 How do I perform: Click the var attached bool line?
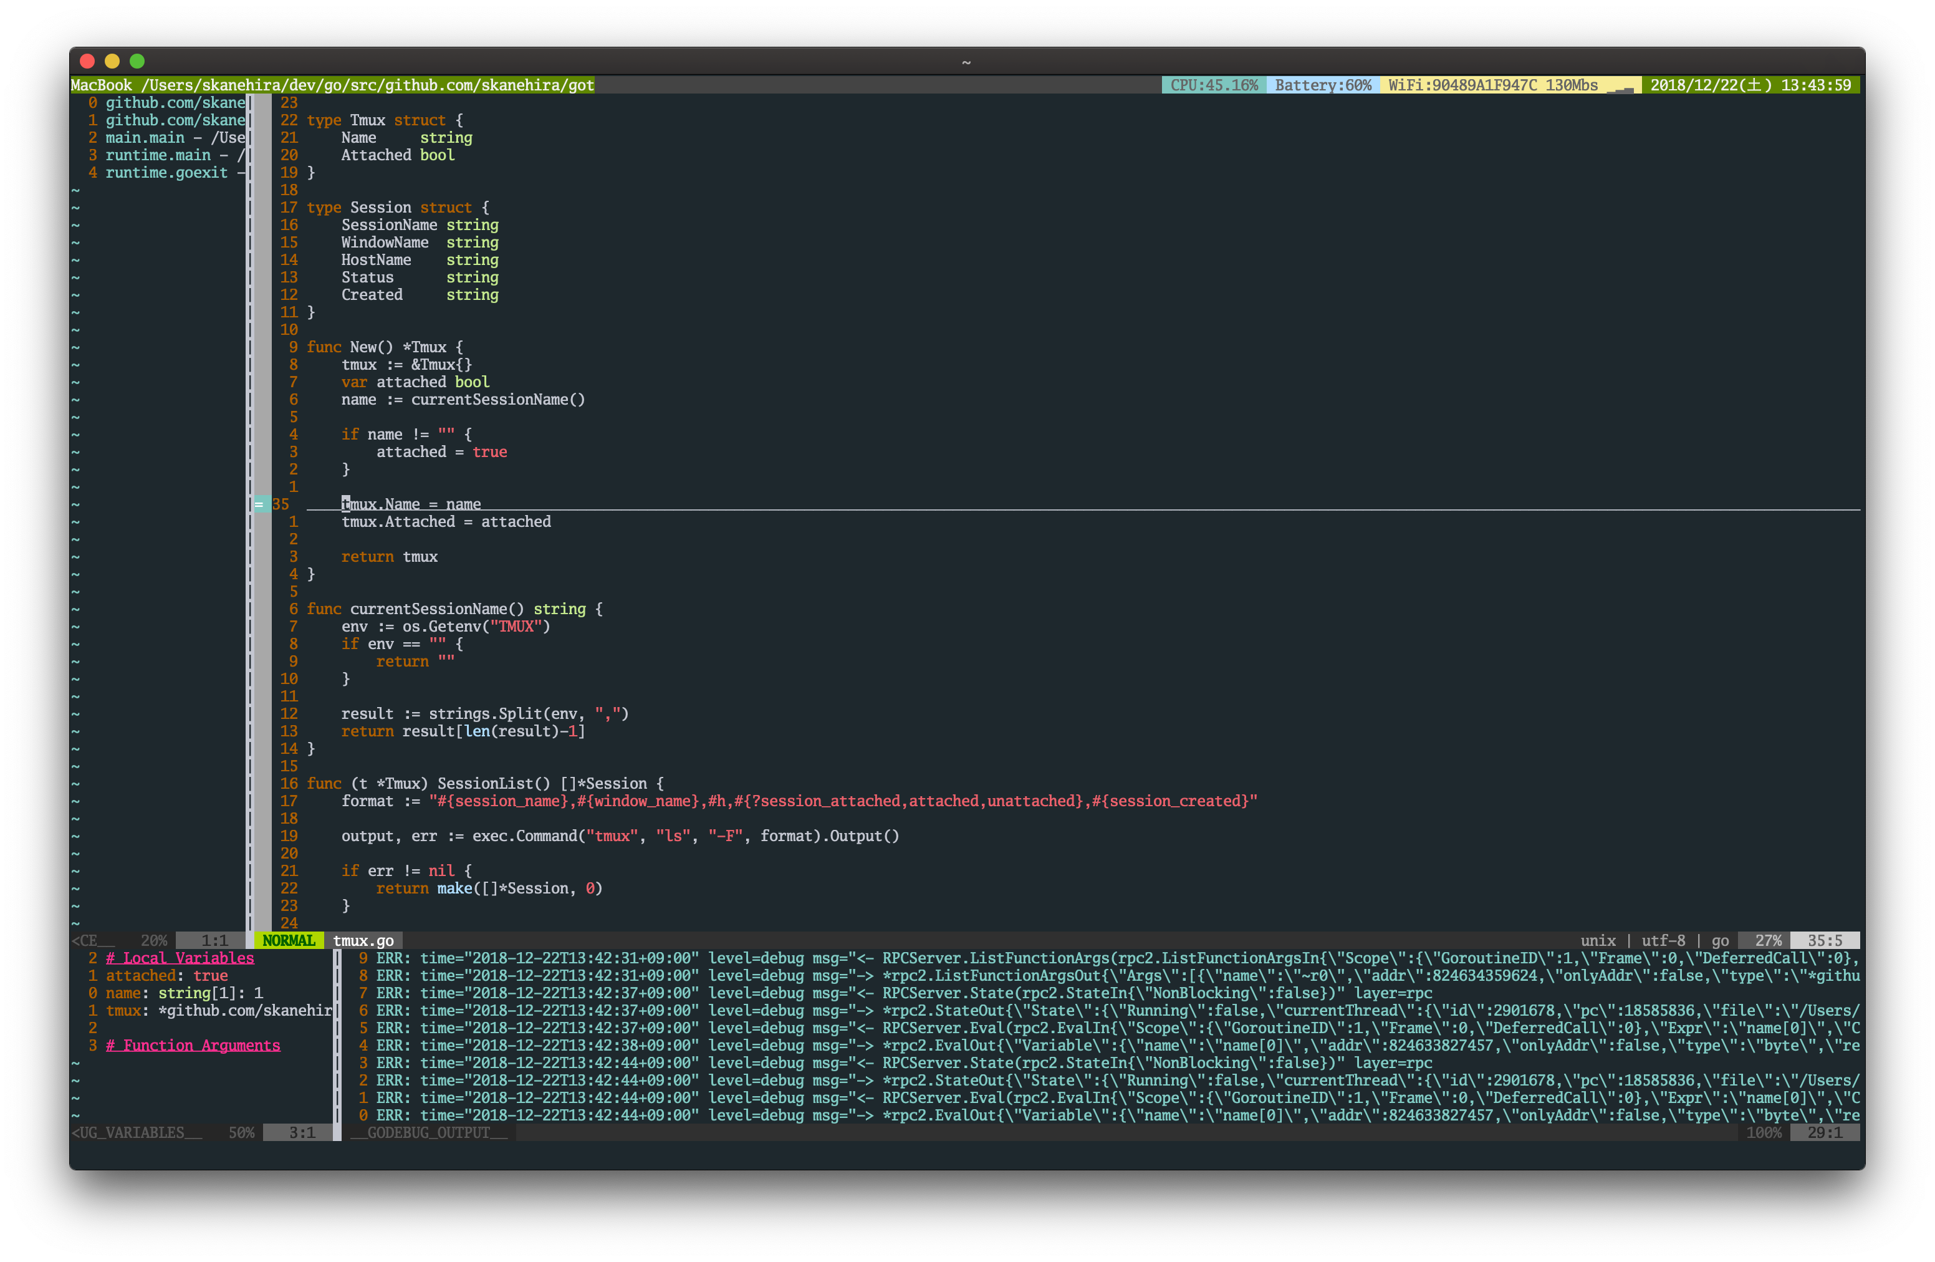tap(415, 382)
